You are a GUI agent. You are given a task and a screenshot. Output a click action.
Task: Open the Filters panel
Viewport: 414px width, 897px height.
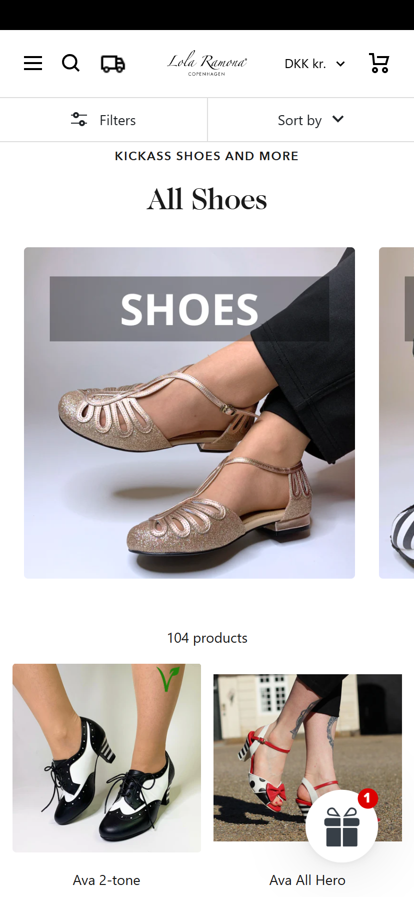pyautogui.click(x=103, y=120)
